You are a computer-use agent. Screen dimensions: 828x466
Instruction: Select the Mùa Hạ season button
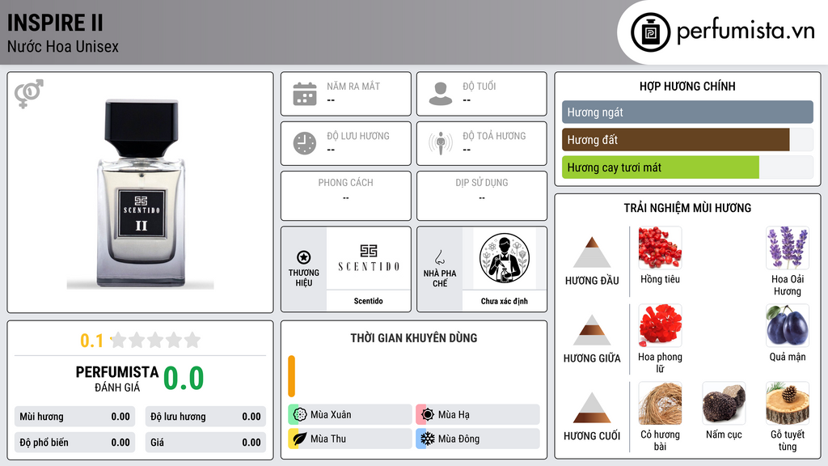point(478,414)
